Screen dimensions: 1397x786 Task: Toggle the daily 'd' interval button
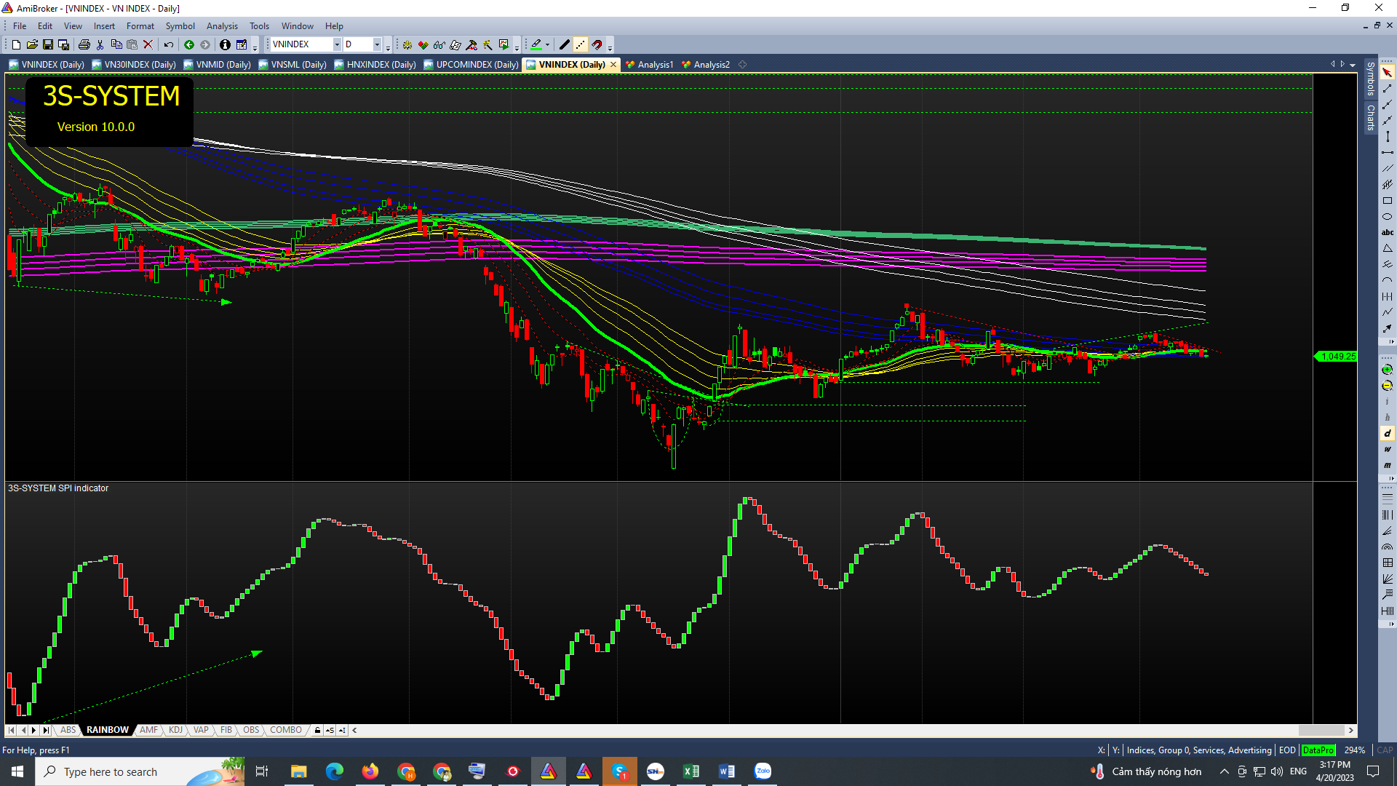pos(1388,433)
